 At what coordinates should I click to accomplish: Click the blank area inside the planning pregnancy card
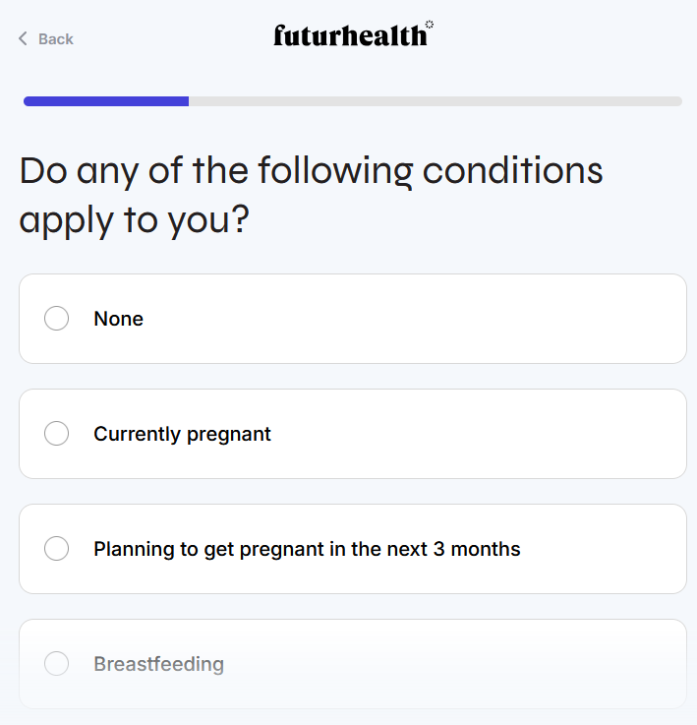click(x=610, y=549)
